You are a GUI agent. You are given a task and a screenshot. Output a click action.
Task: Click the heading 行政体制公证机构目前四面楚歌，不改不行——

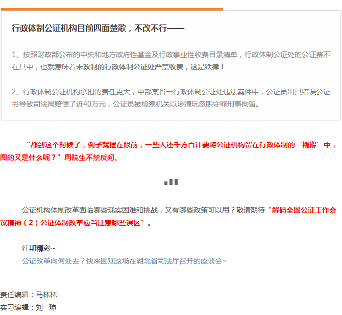click(98, 29)
